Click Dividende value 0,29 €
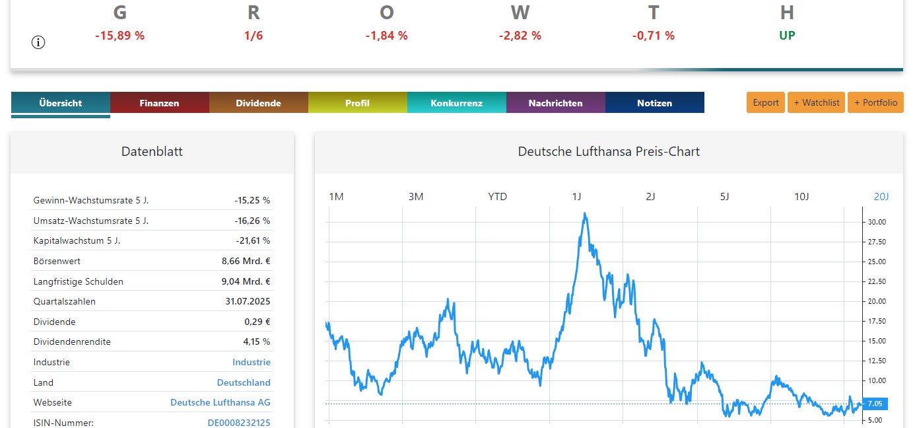This screenshot has width=915, height=428. coord(257,322)
